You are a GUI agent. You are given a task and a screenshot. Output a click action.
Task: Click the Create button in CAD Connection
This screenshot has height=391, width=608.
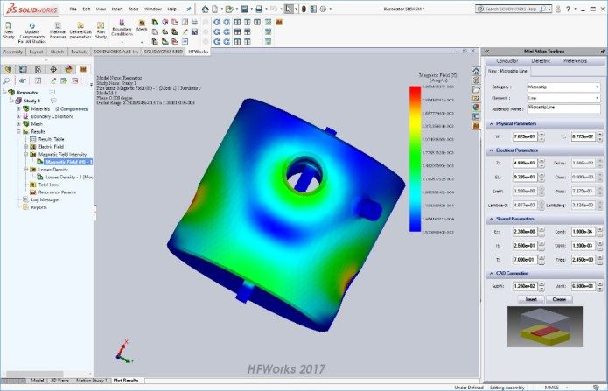(559, 299)
